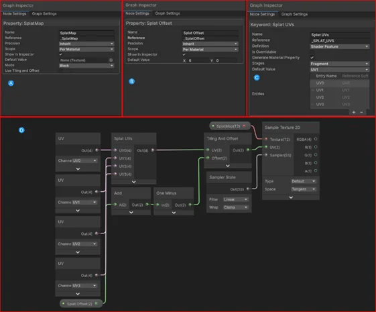Click the Splat Offset Name field
376x312 pixels.
click(210, 33)
